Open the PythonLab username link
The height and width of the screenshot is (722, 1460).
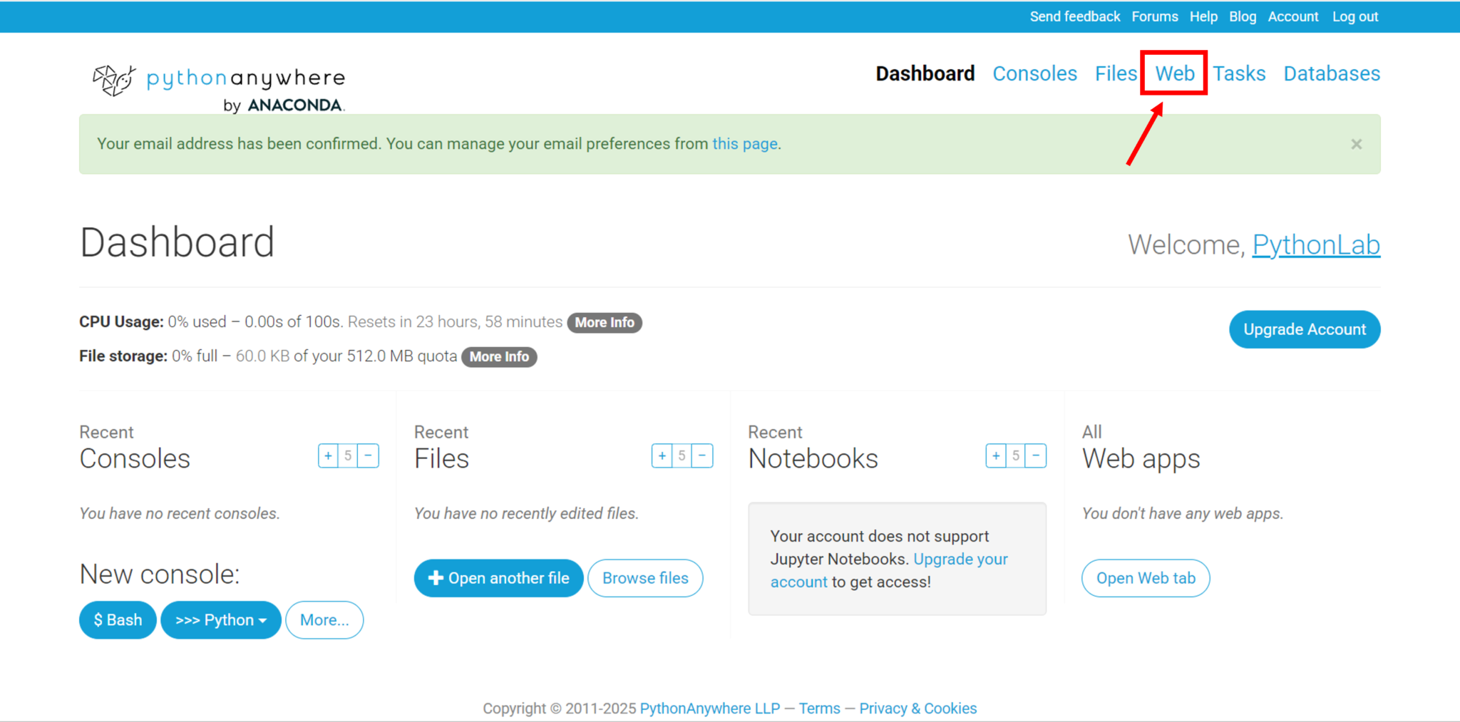pos(1315,245)
